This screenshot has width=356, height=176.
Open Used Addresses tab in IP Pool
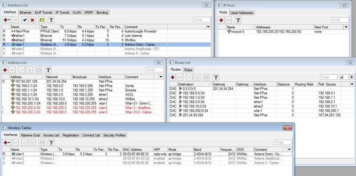tap(242, 13)
